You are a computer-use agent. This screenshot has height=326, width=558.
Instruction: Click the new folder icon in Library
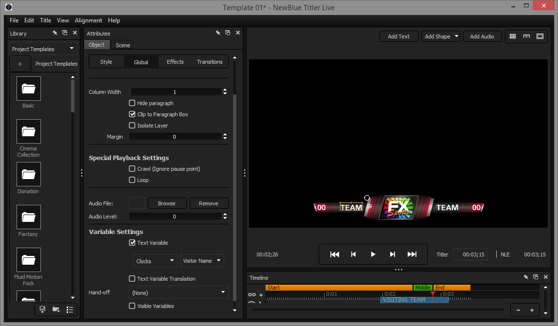pos(56,309)
